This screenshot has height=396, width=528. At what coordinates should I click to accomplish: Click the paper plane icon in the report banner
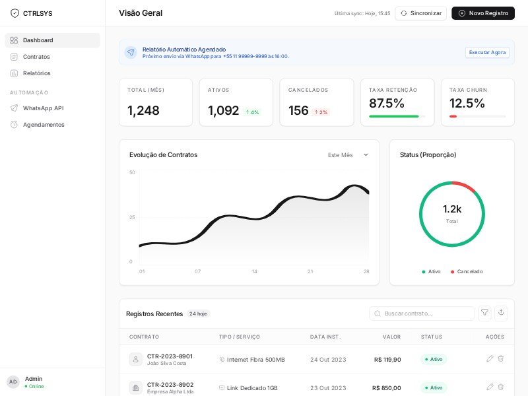[131, 52]
